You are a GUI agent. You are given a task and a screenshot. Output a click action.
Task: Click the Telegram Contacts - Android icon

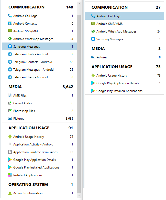pos(10,62)
